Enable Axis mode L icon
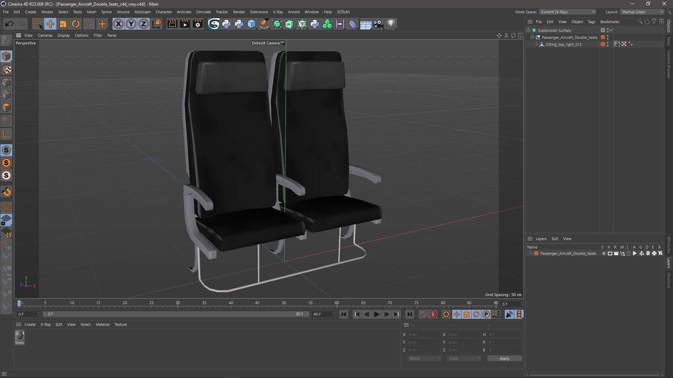 click(6, 134)
